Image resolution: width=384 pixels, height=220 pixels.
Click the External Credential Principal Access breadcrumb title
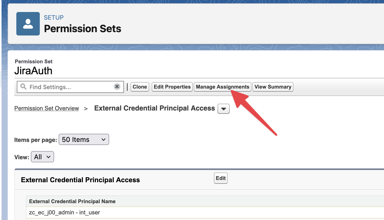click(x=155, y=108)
